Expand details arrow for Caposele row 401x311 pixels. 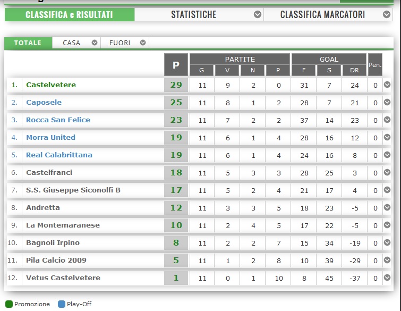pos(387,102)
